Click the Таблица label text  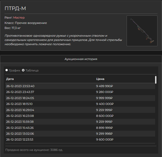pyautogui.click(x=32, y=70)
